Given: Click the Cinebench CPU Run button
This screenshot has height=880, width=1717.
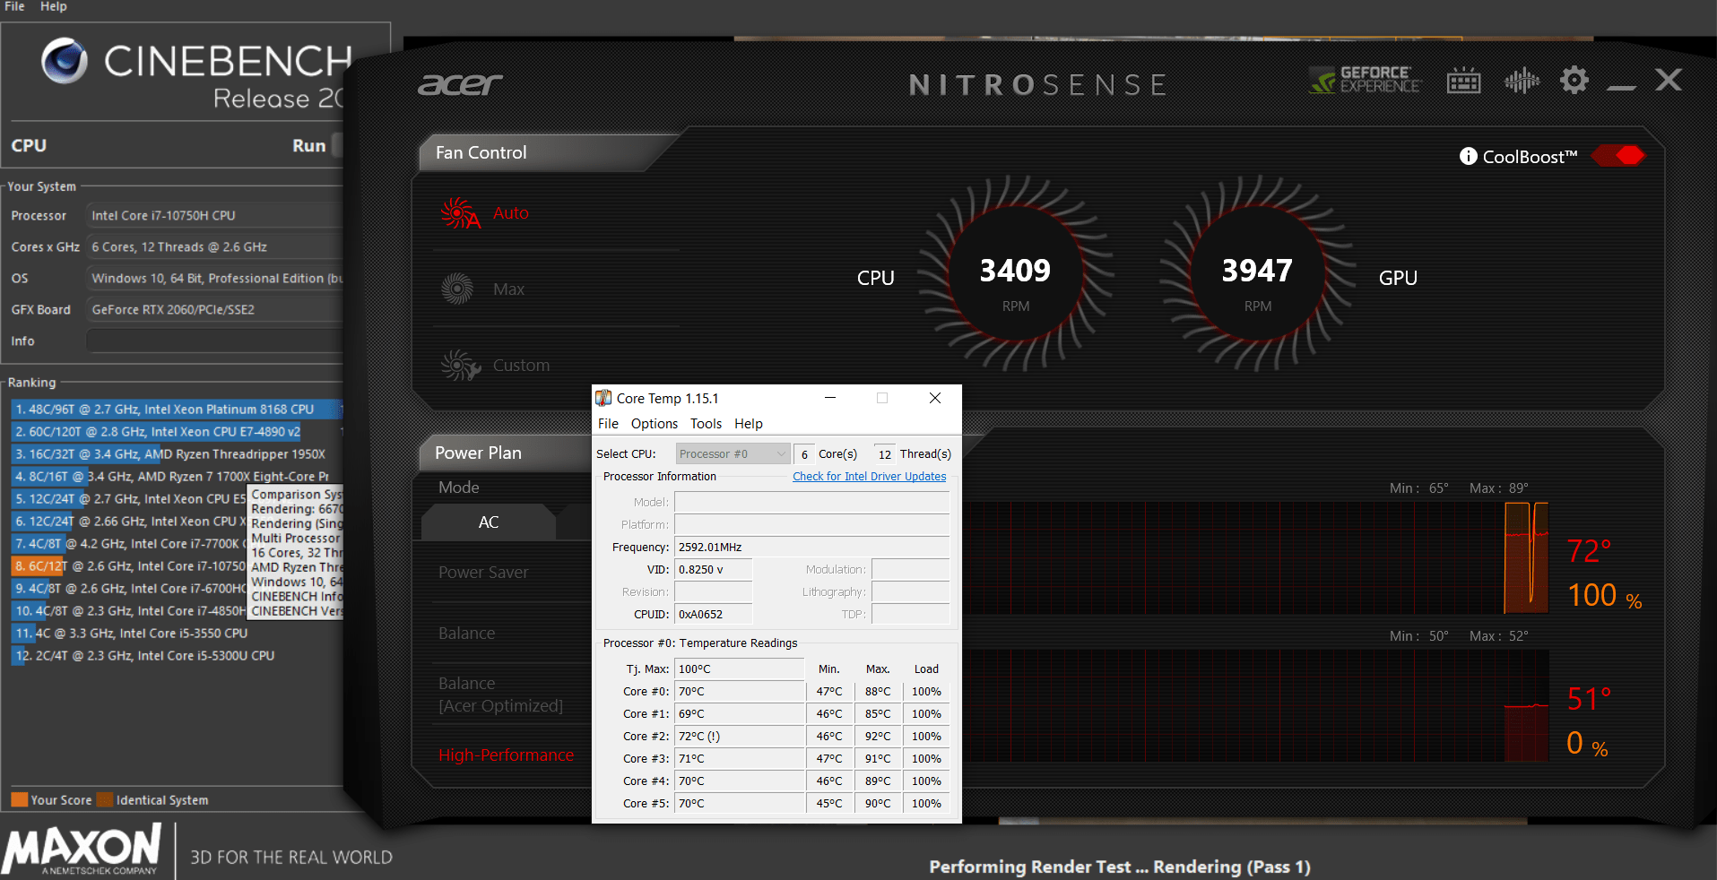Looking at the screenshot, I should pos(309,145).
